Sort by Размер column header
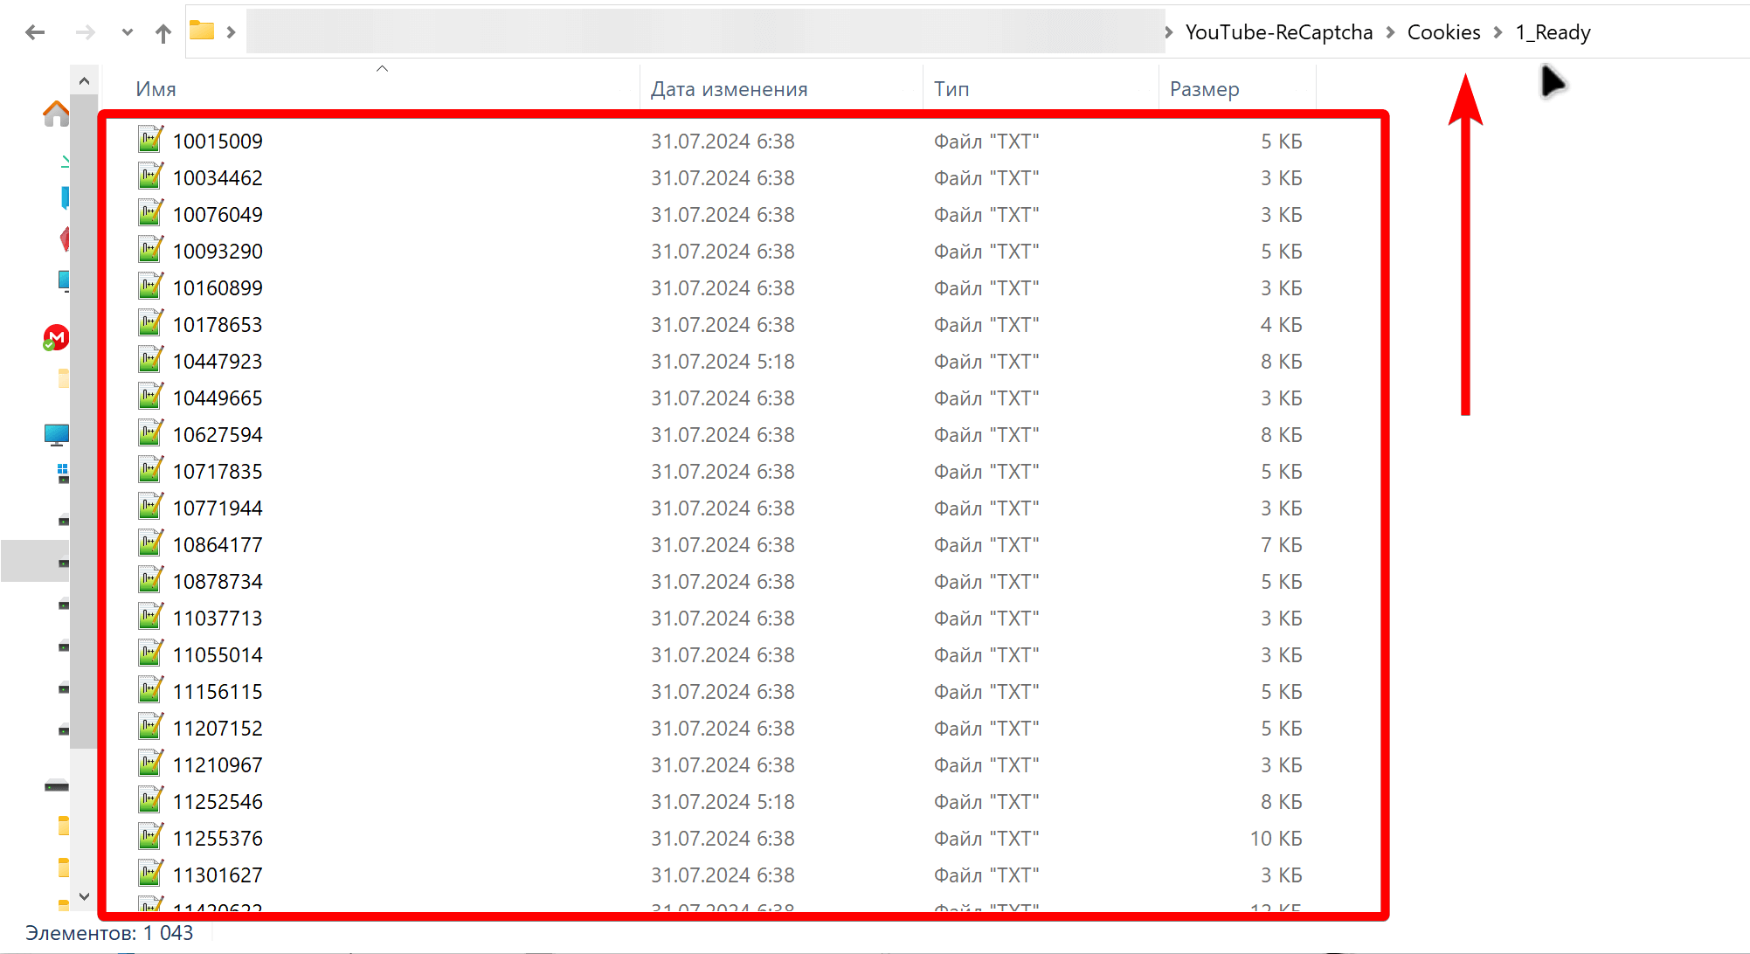This screenshot has width=1750, height=954. [1204, 89]
